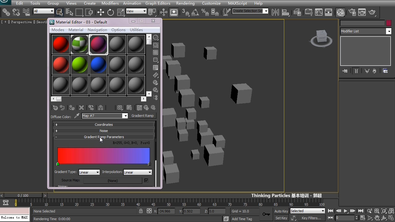
Task: Open the Graph Editors menu
Action: pyautogui.click(x=158, y=3)
